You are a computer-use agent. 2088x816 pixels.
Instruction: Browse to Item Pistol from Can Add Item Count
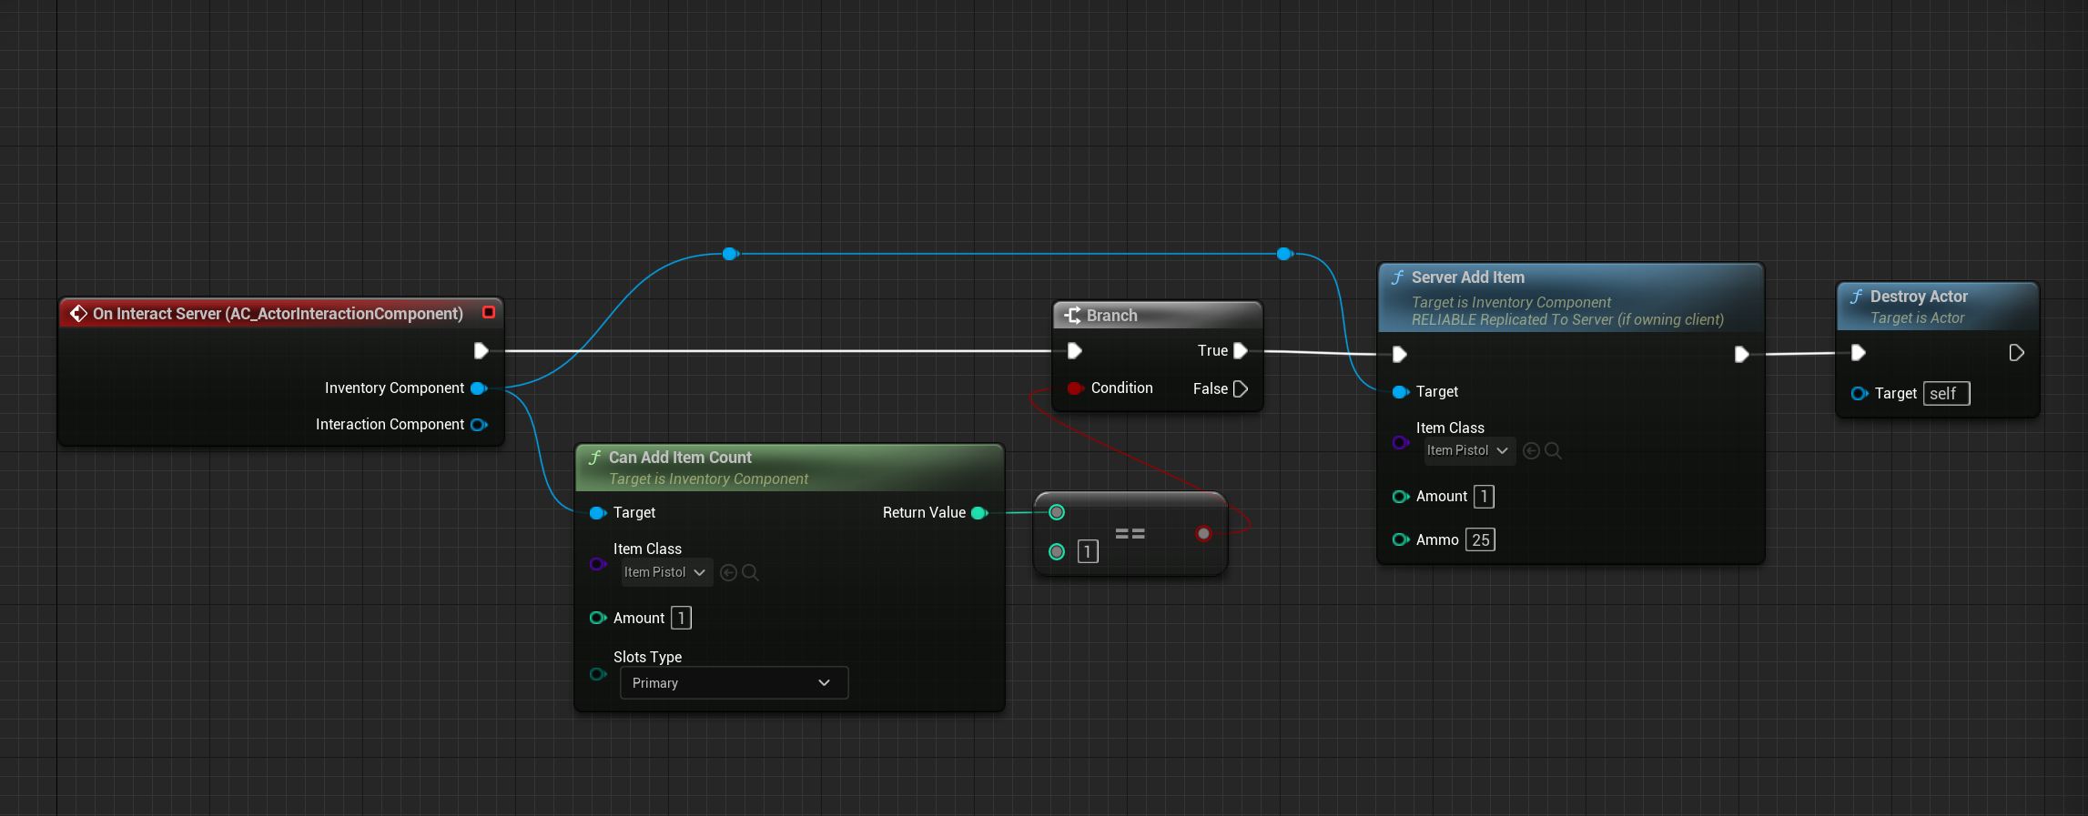[x=750, y=572]
